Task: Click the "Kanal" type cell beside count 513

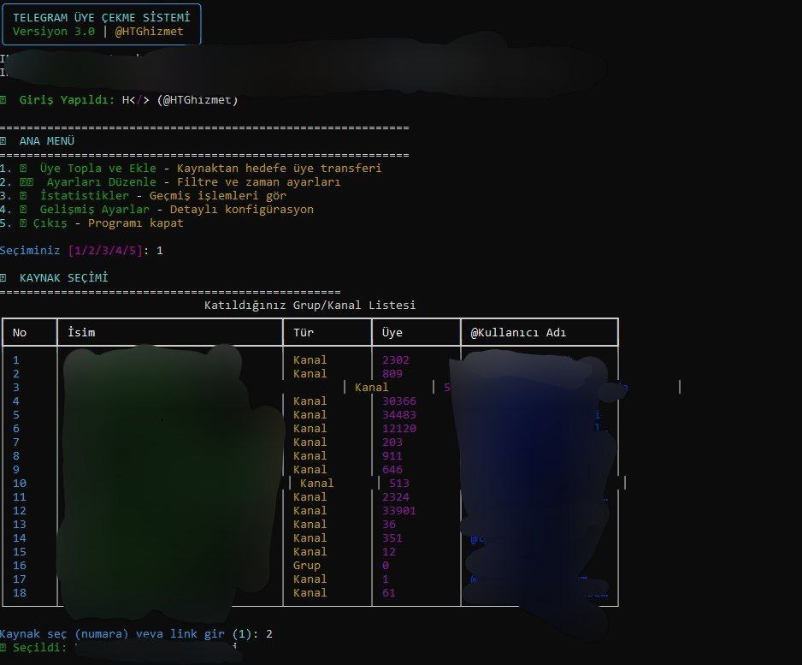Action: (x=316, y=484)
